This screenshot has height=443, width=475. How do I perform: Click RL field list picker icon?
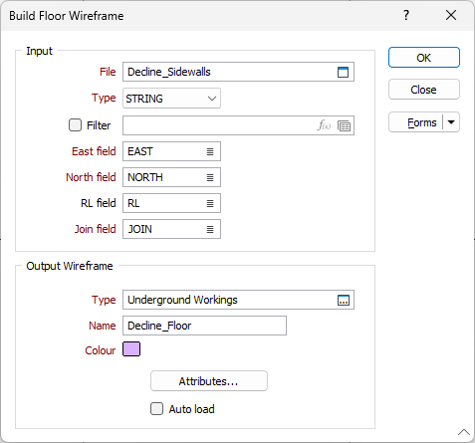[210, 203]
